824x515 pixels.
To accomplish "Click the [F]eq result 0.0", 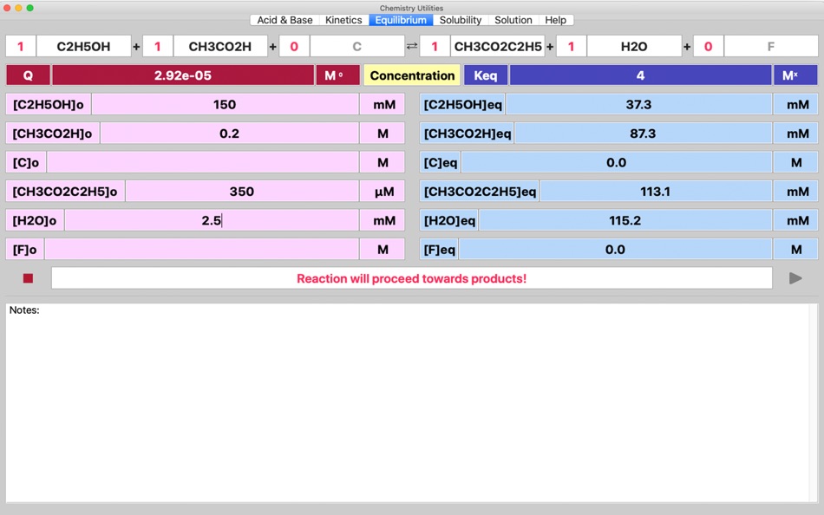I will point(615,249).
